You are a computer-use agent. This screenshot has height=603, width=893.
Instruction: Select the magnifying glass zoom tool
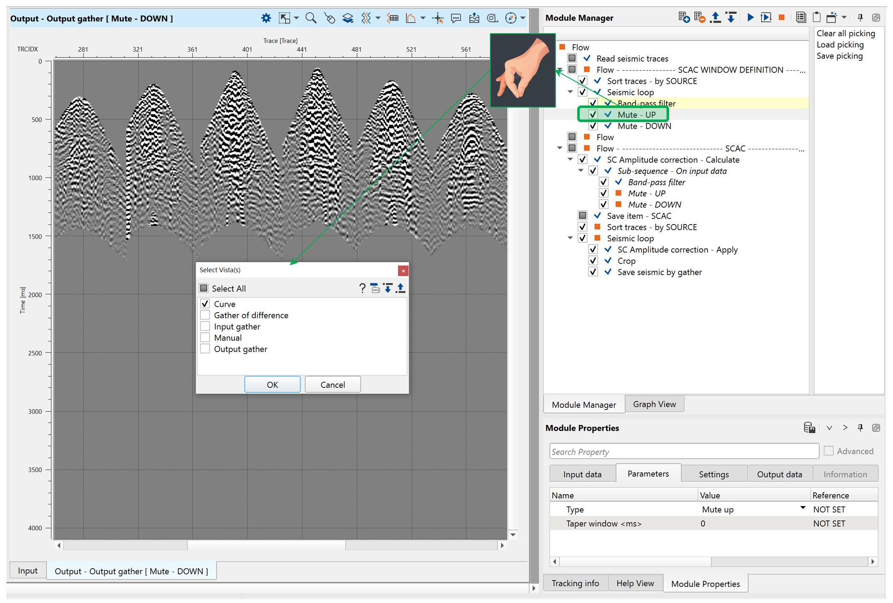311,18
